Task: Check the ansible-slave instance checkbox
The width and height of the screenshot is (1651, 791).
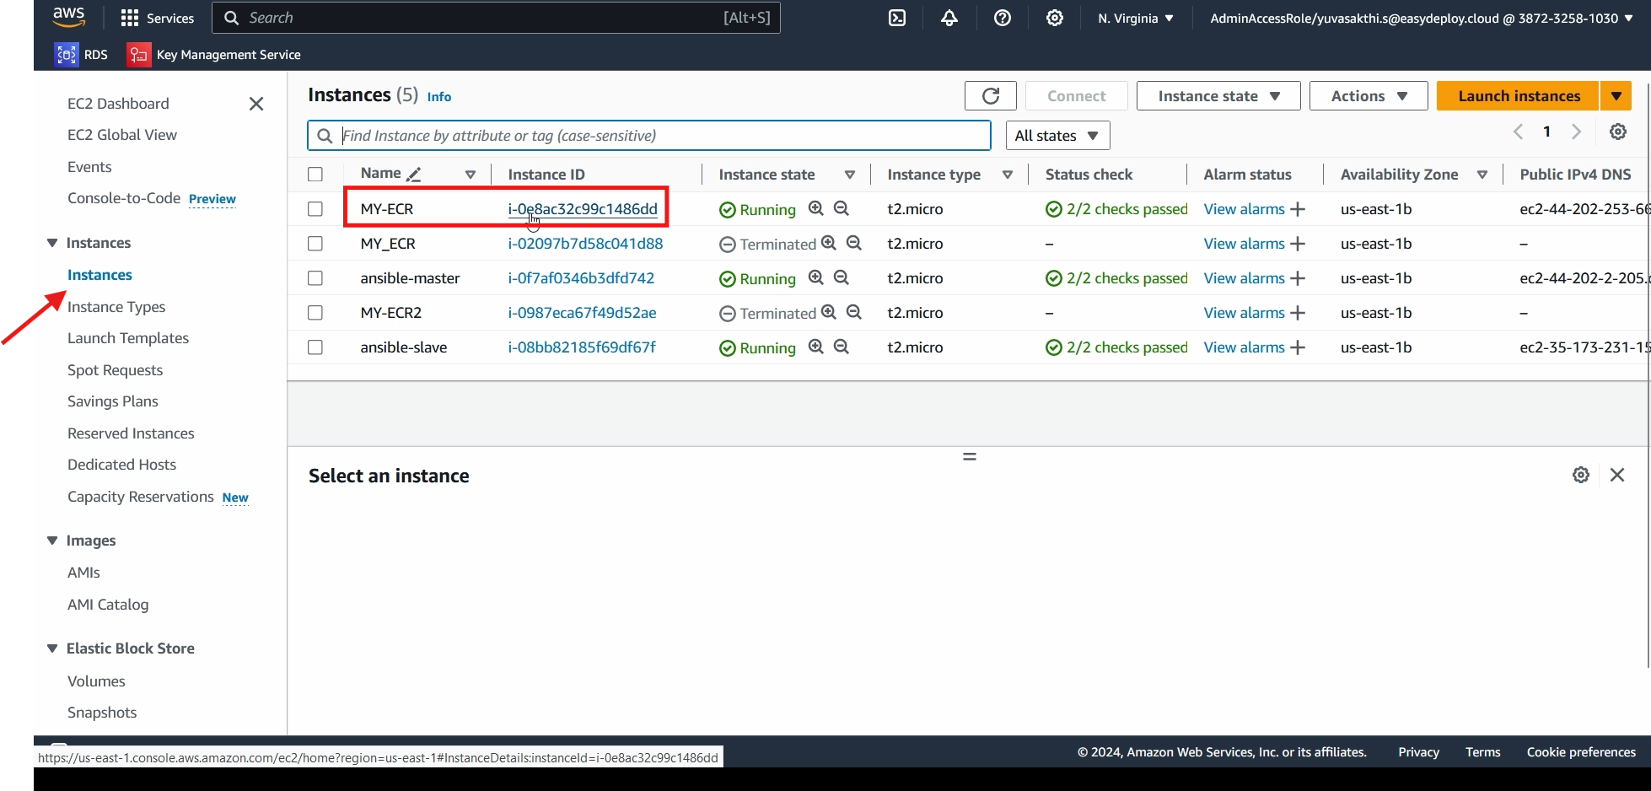Action: coord(315,347)
